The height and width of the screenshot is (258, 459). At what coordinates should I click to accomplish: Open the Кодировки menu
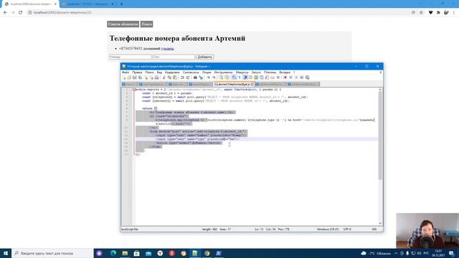tap(172, 72)
